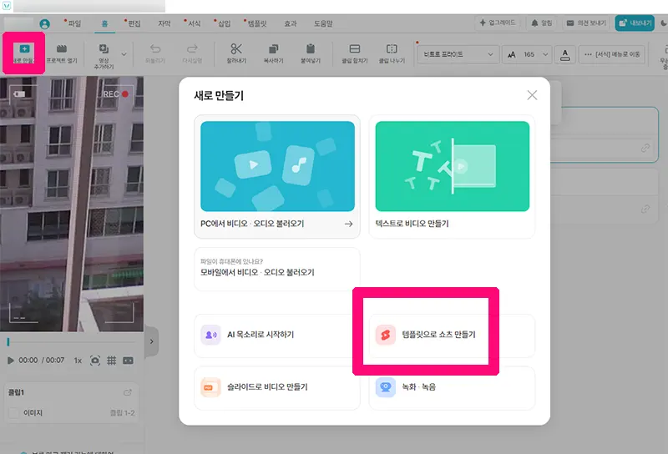Screen dimensions: 668x454
Task: Choose 녹화·녹음 option
Action: click(x=452, y=388)
